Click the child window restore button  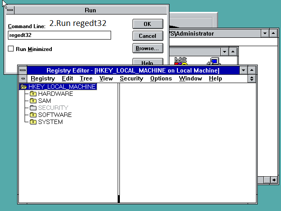(x=252, y=79)
